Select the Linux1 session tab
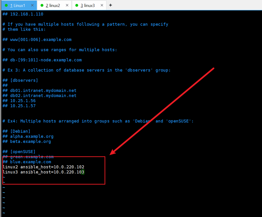 tap(17, 5)
